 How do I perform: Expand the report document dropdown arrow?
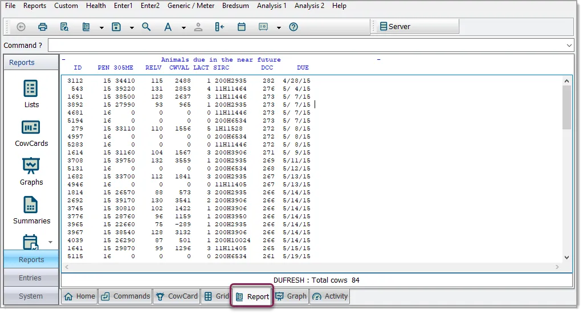(x=101, y=27)
